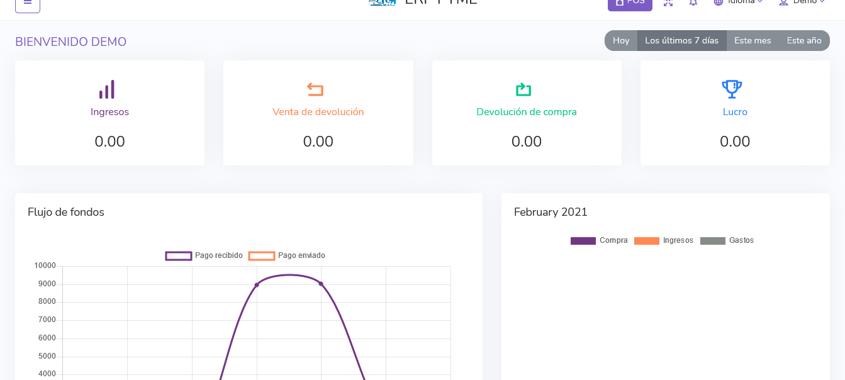Select the Hoy date filter

click(621, 41)
